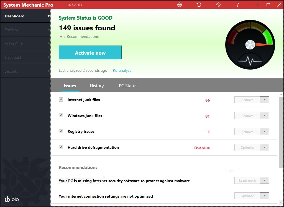The image size is (284, 207).
Task: Close the System Mechanic Pro window
Action: (279, 5)
